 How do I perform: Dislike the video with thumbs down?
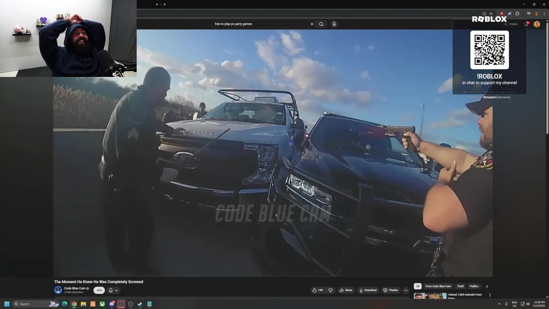[x=330, y=290]
